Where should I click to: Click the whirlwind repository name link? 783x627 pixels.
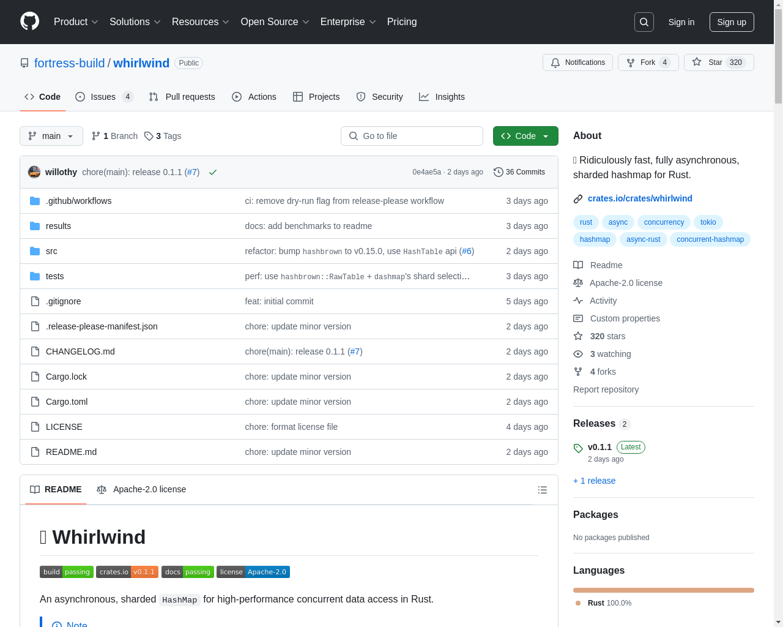141,63
